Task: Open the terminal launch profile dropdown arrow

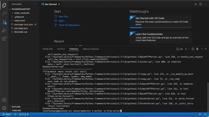Action: (x=189, y=49)
